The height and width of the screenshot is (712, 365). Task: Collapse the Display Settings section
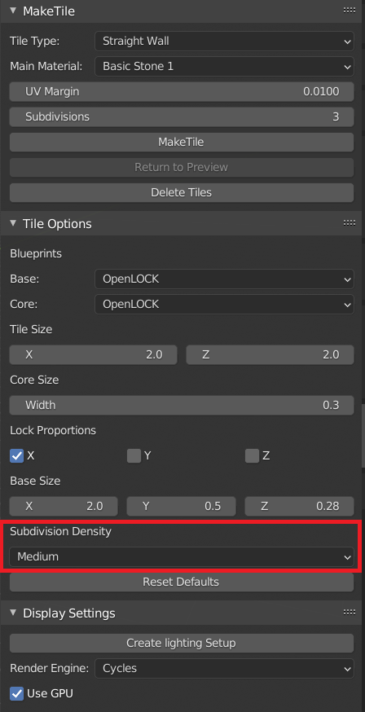point(13,613)
